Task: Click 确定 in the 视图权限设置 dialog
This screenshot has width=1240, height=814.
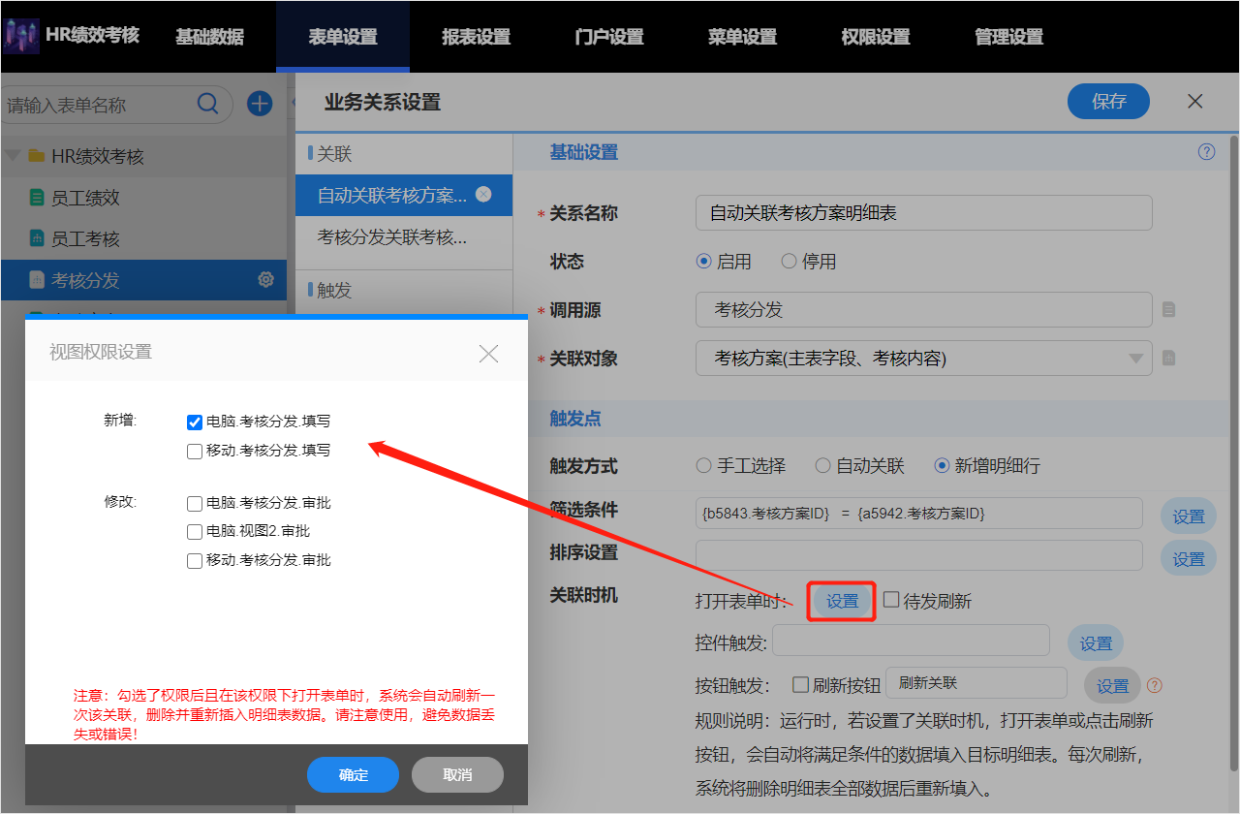Action: pos(353,774)
